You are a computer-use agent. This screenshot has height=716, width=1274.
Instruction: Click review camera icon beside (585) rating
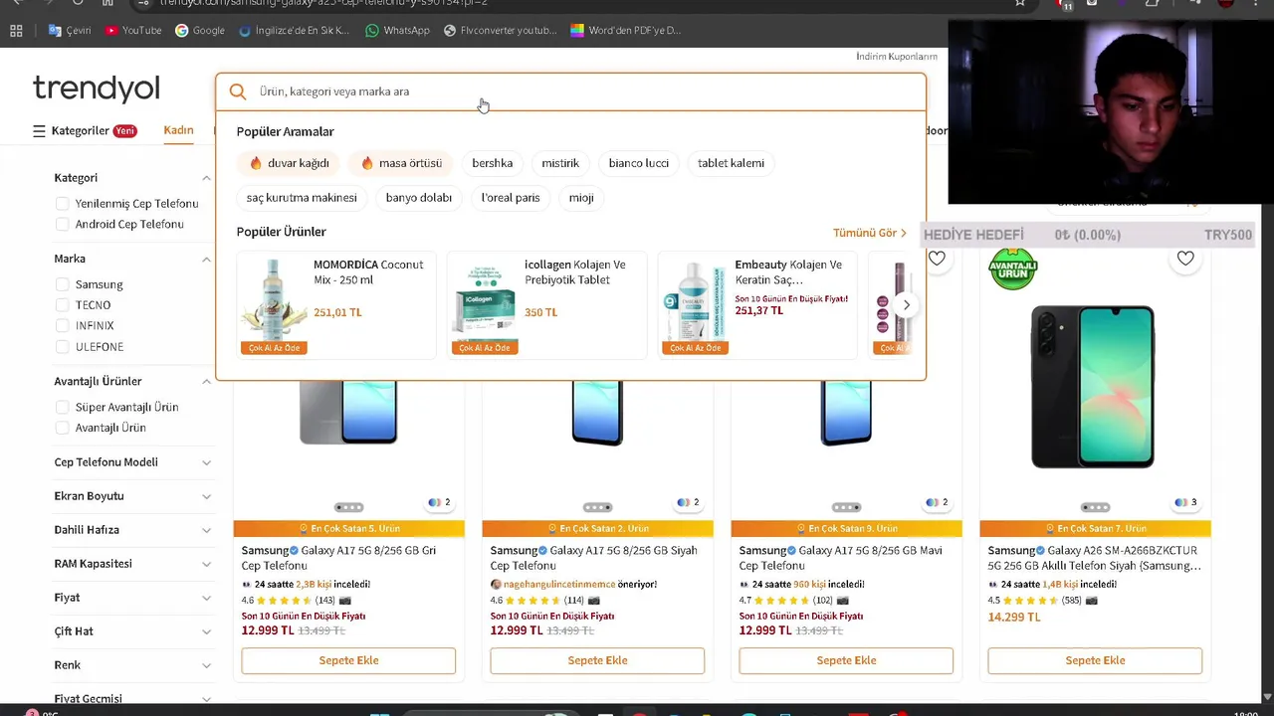[1092, 601]
